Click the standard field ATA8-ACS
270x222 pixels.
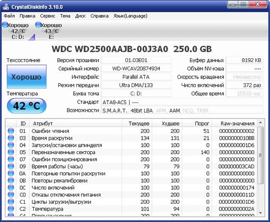(182, 102)
